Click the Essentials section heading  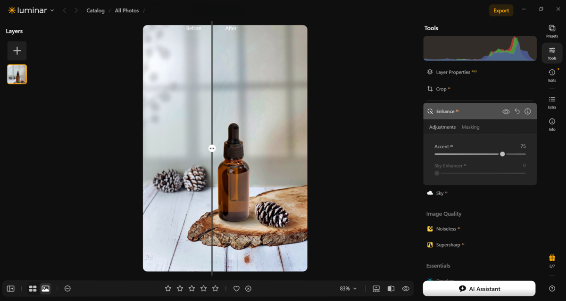[438, 266]
